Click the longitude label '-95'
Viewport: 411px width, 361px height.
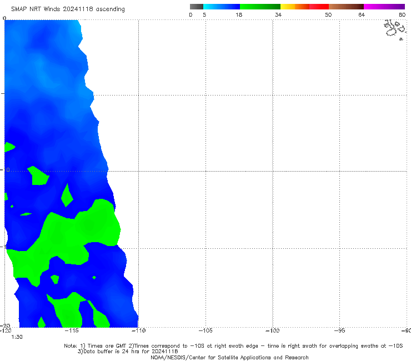pos(340,330)
